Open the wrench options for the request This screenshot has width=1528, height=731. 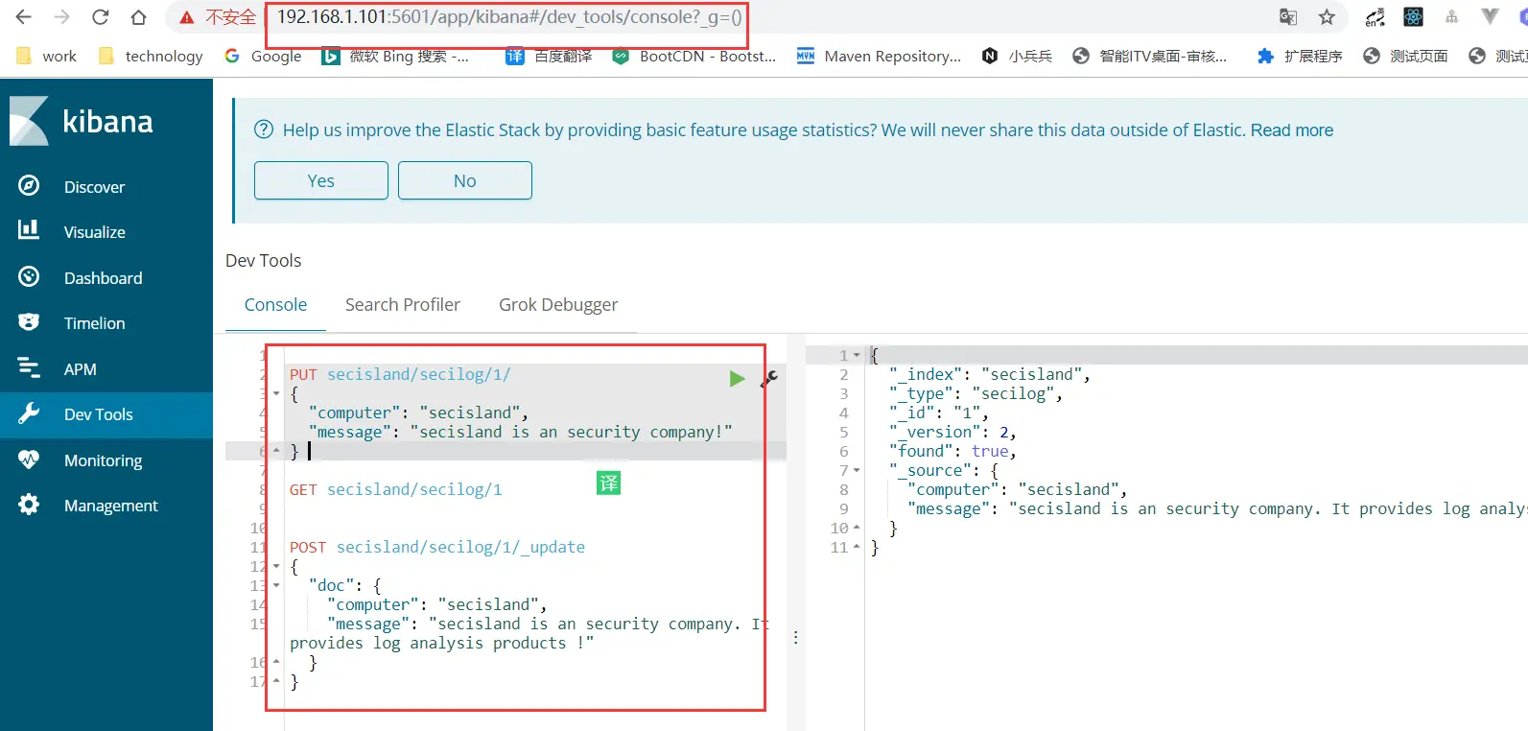coord(769,379)
